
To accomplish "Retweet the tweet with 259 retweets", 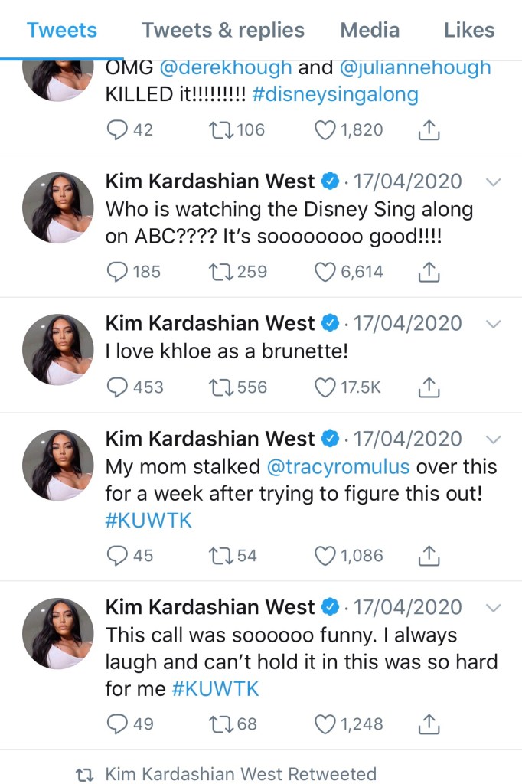I will [x=221, y=271].
